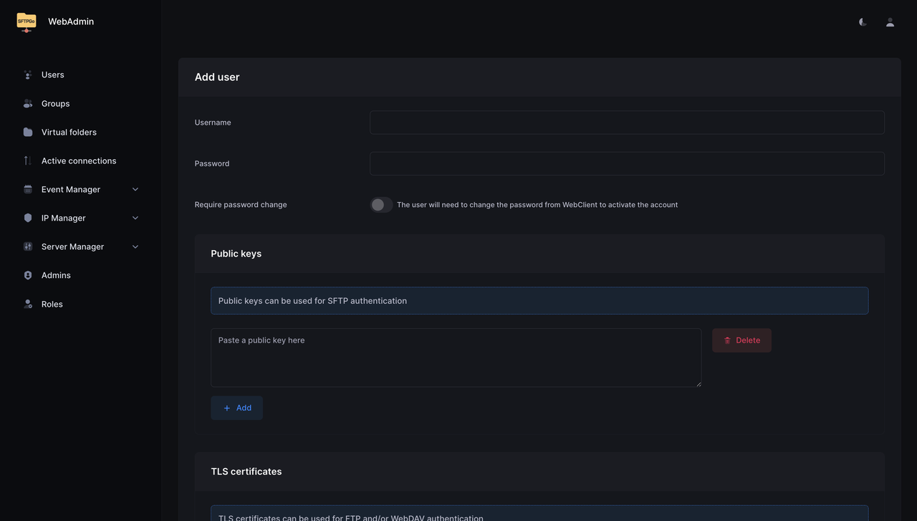917x521 pixels.
Task: Open Virtual folders from the sidebar
Action: [x=69, y=132]
